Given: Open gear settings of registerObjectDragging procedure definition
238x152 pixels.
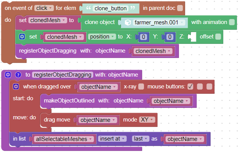Looking at the screenshot, I should [x=8, y=75].
